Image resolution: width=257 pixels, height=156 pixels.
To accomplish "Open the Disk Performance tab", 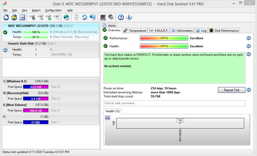I will coord(224,31).
